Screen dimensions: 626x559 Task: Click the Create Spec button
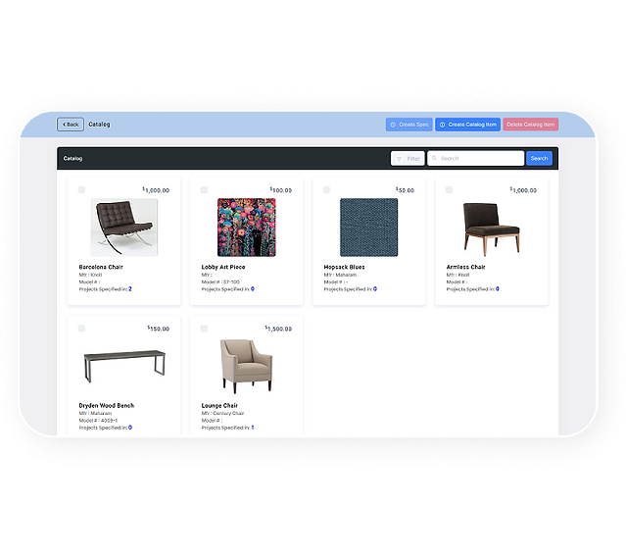[409, 125]
